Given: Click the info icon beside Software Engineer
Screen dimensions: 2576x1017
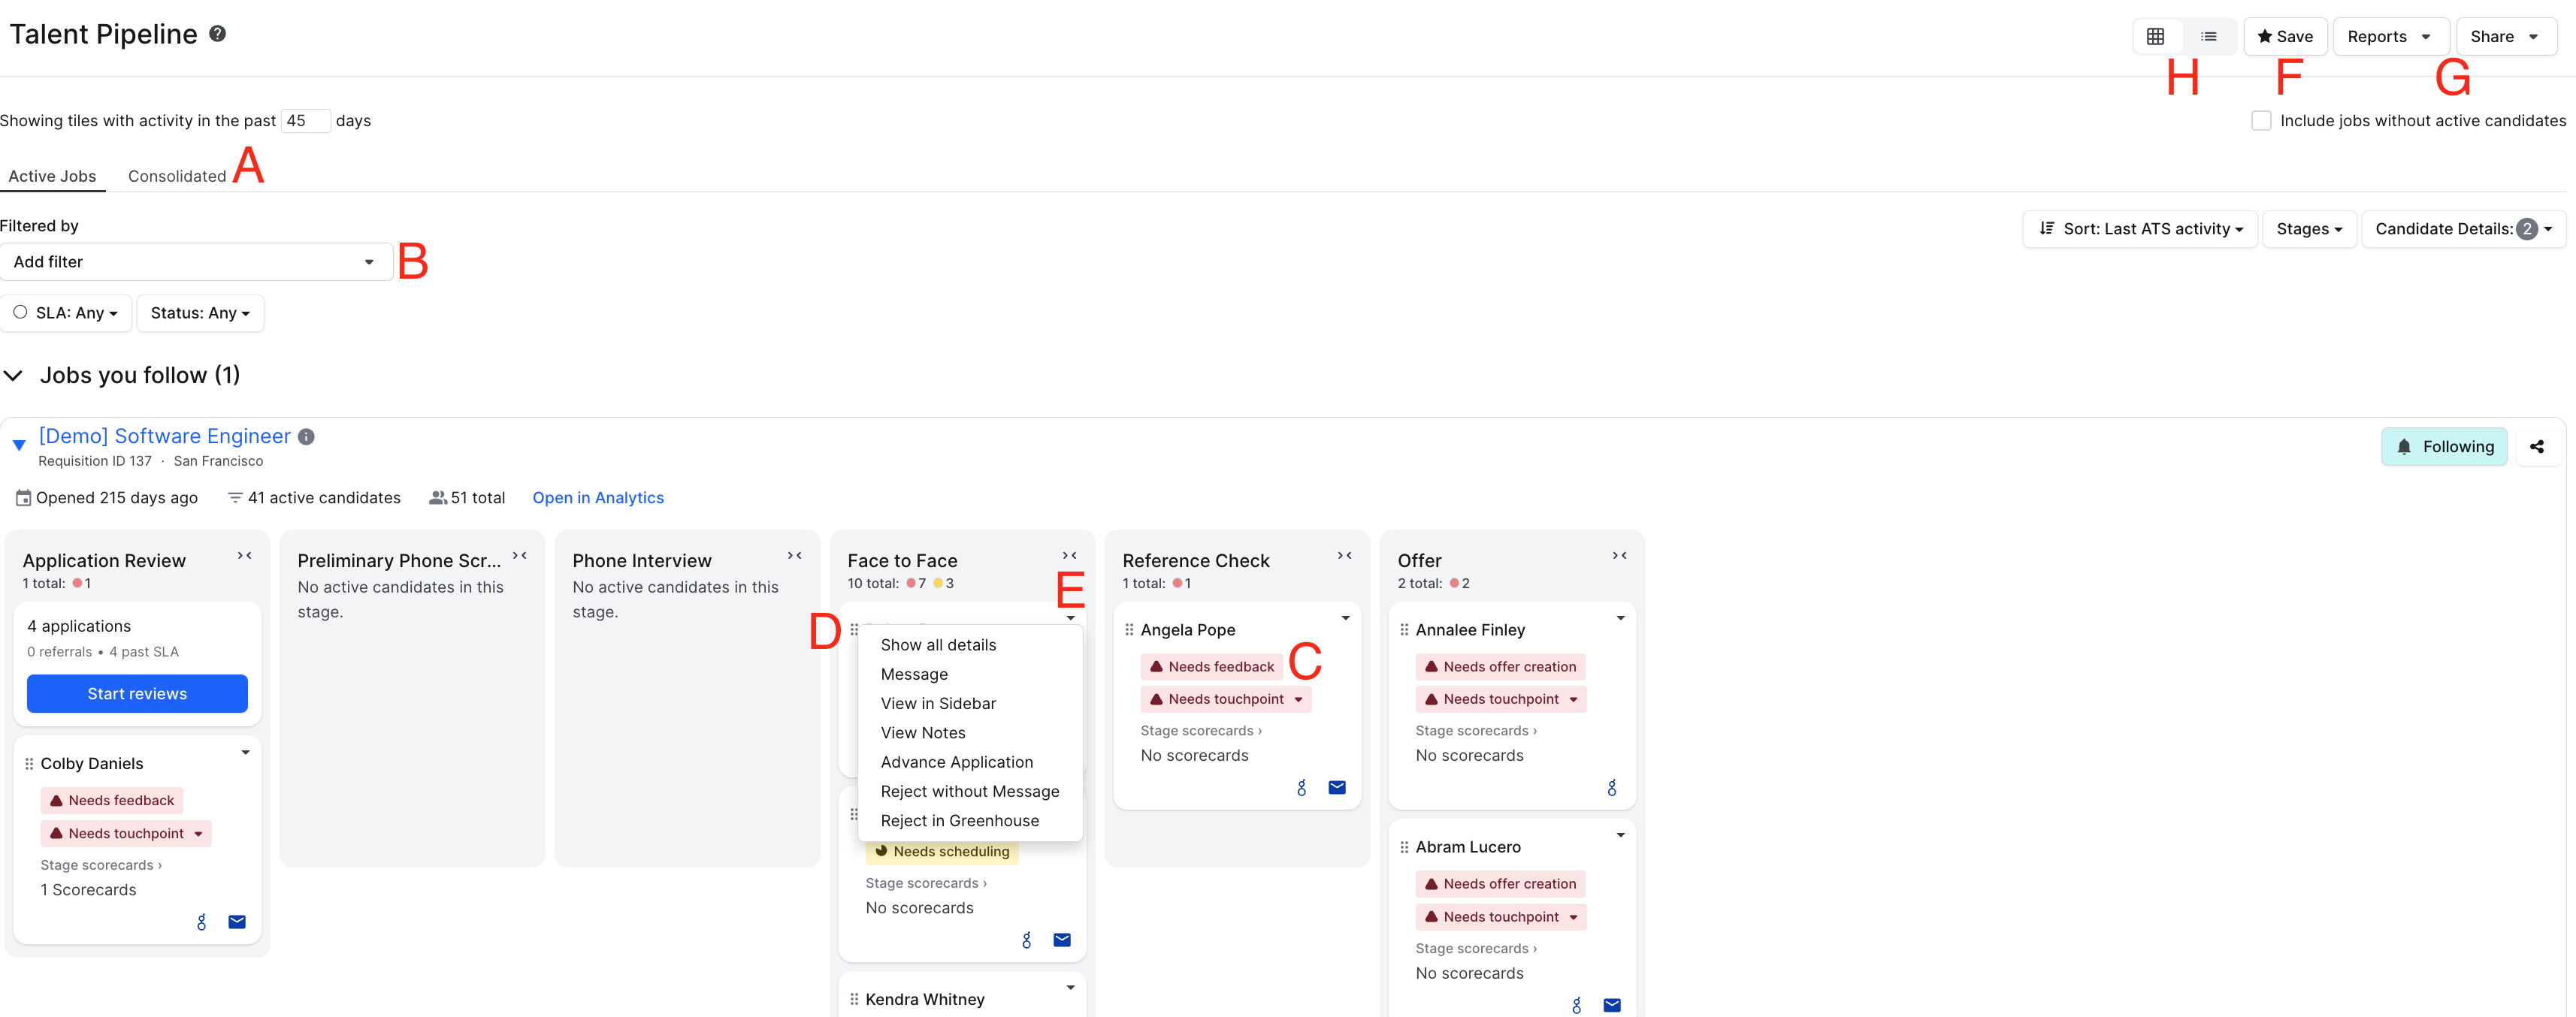Looking at the screenshot, I should click(306, 437).
